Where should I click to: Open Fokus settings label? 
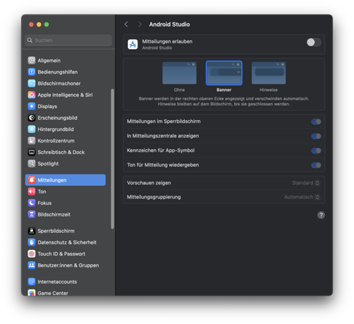45,203
